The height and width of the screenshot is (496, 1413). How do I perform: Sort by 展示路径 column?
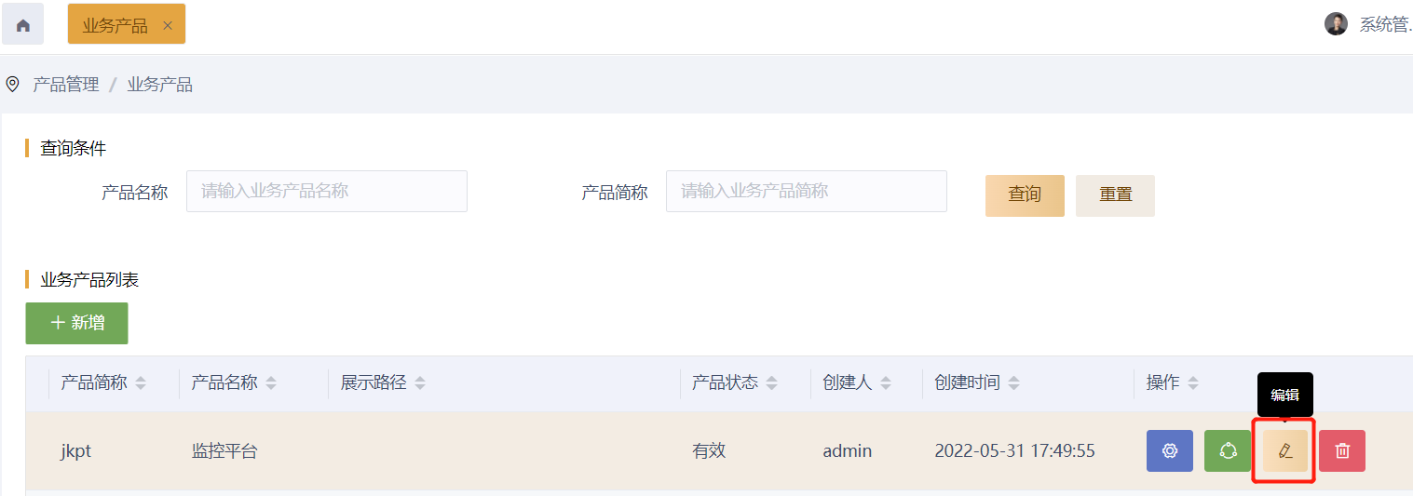pyautogui.click(x=420, y=382)
